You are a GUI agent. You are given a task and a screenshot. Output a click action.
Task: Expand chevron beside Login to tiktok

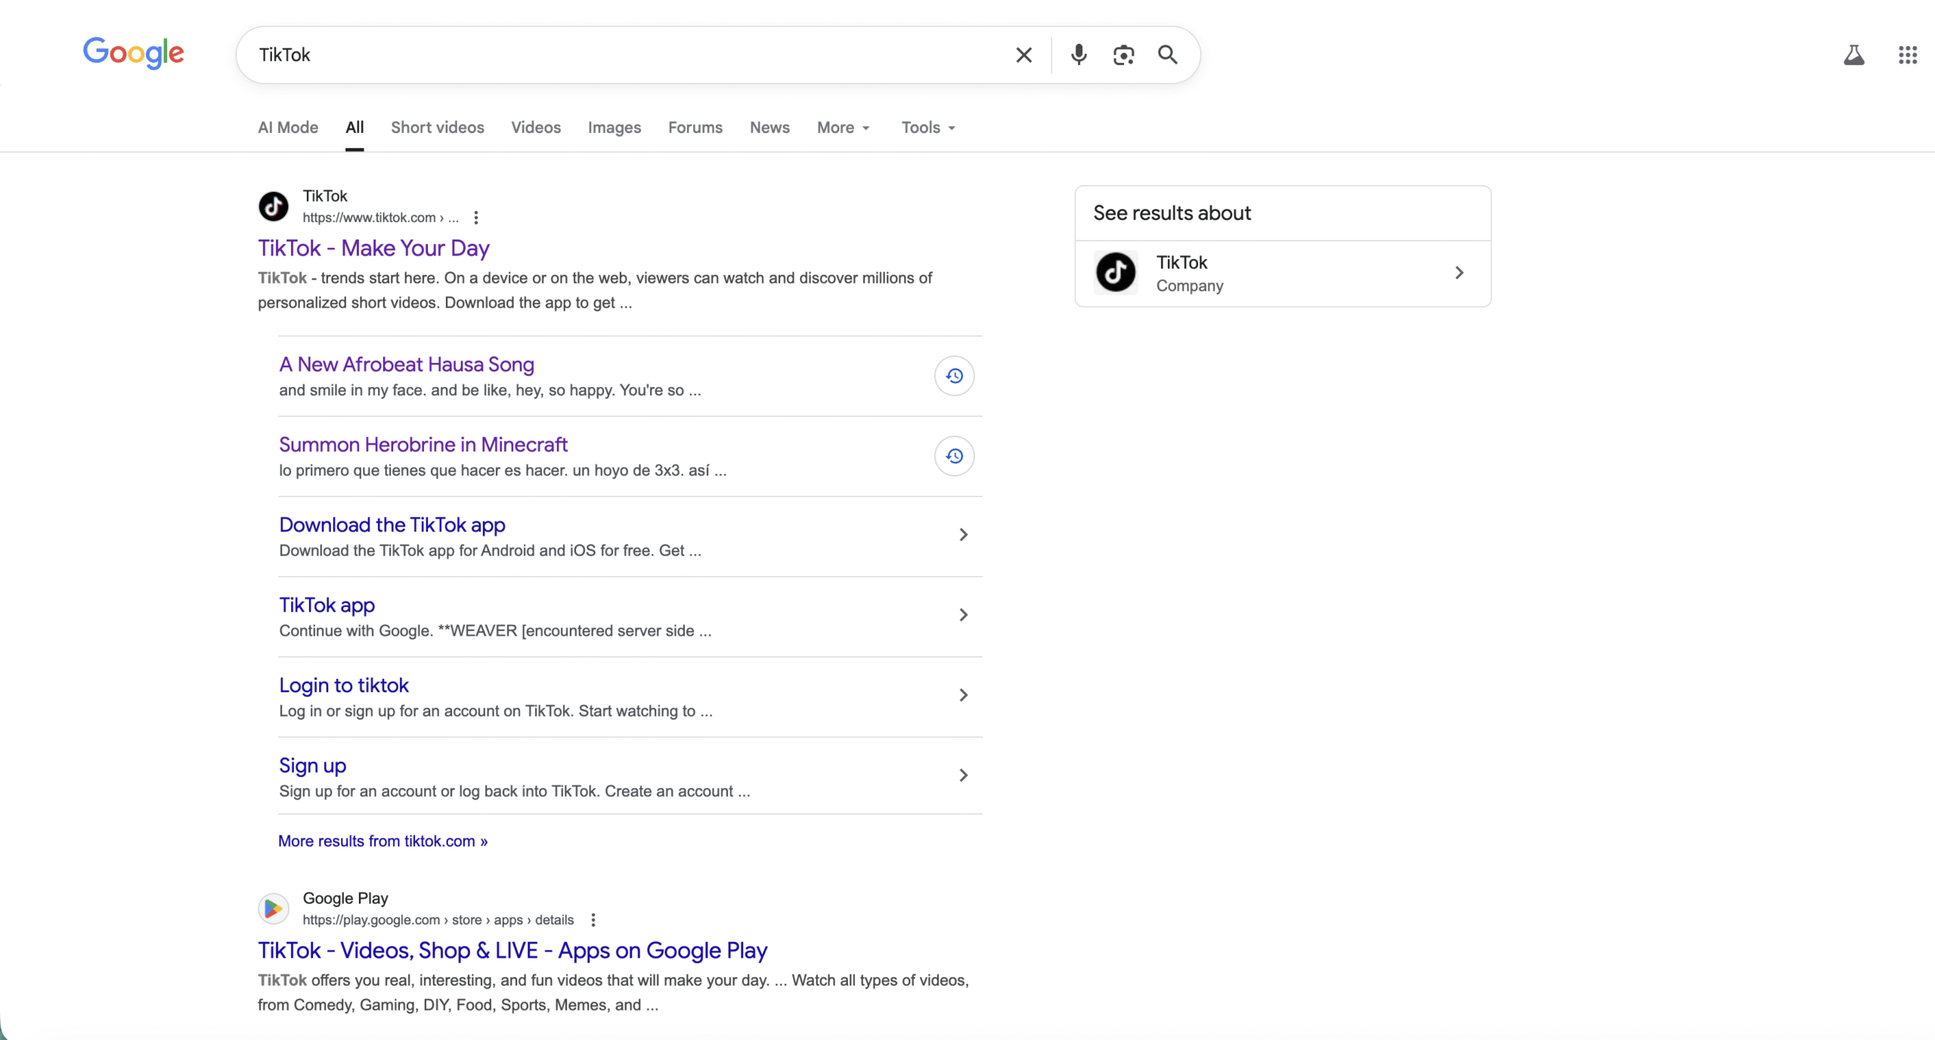[x=963, y=695]
